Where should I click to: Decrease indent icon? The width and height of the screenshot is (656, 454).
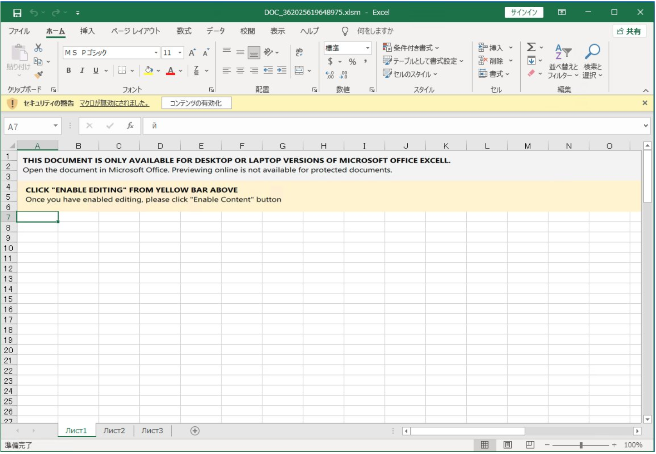pyautogui.click(x=268, y=70)
